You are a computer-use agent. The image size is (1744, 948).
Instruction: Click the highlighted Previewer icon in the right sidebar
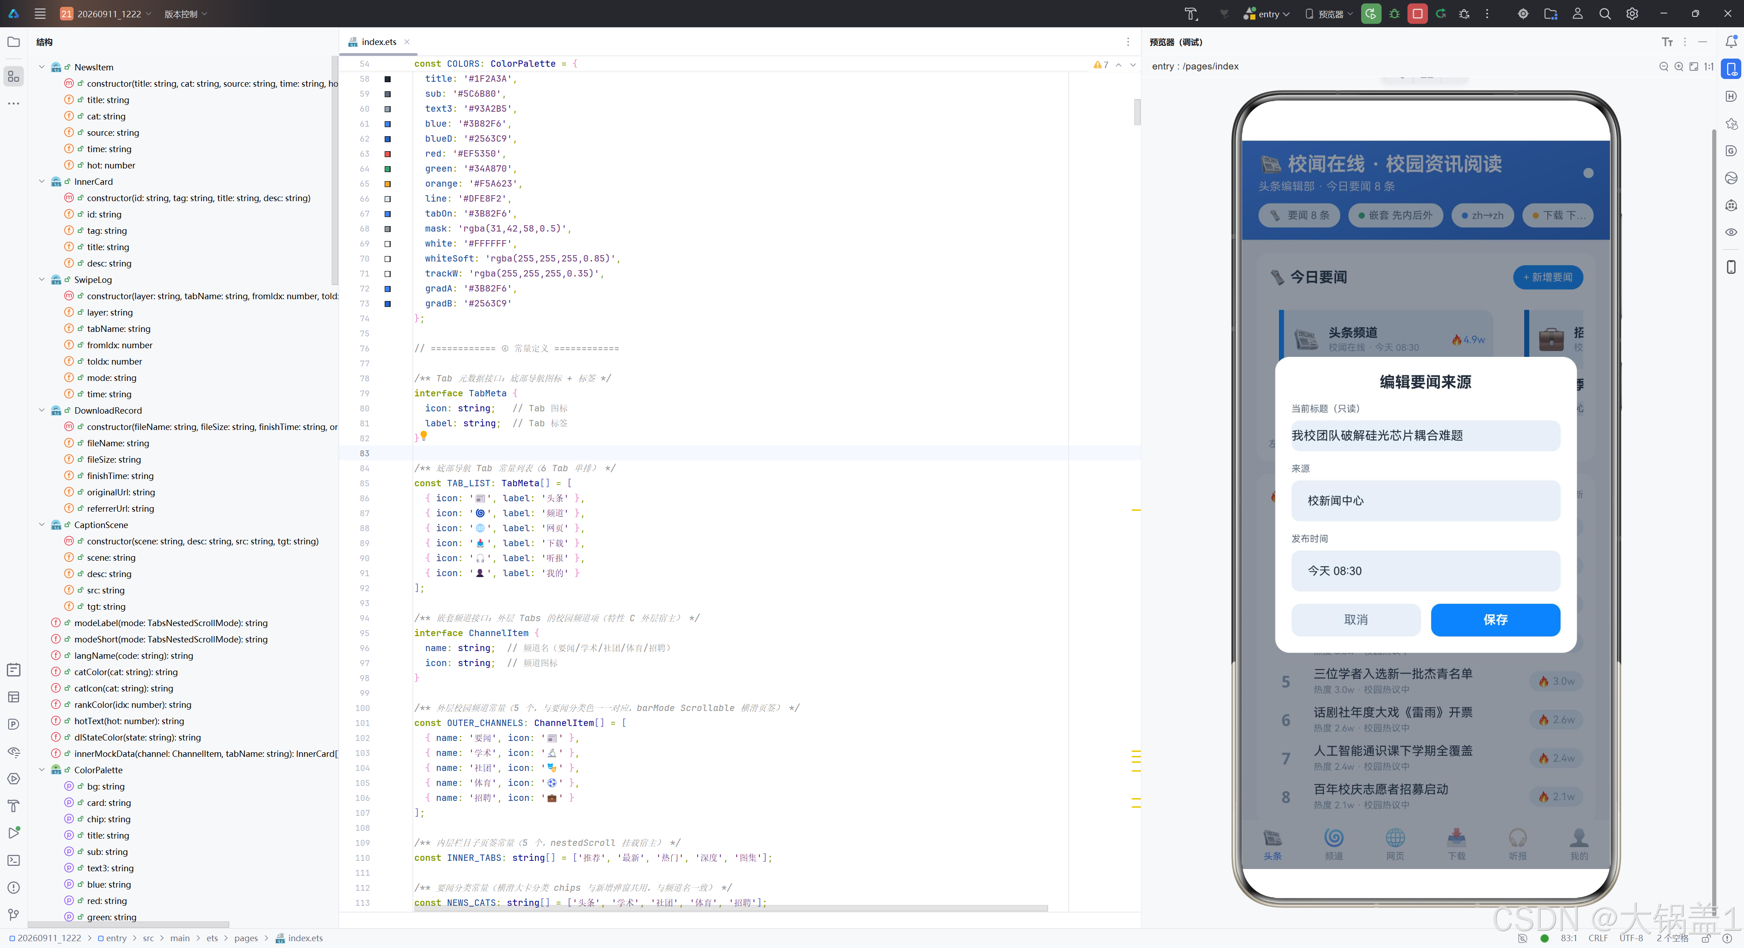(1731, 69)
